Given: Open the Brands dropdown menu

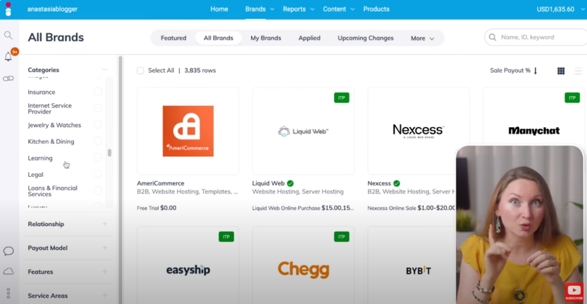Looking at the screenshot, I should [x=260, y=9].
